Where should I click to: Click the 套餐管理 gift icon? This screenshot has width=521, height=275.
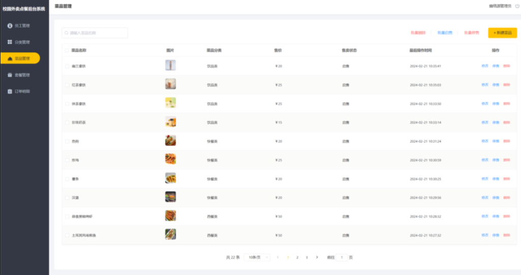(10, 75)
